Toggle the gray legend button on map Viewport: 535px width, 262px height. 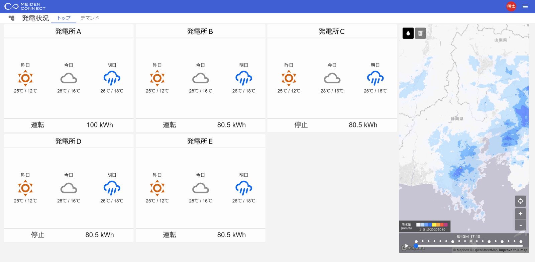tap(420, 33)
